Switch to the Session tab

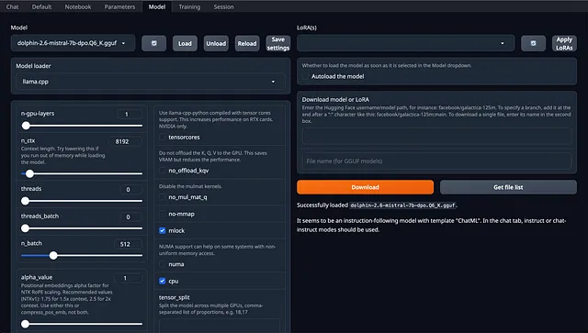223,6
